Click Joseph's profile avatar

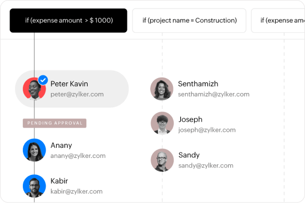click(x=162, y=123)
